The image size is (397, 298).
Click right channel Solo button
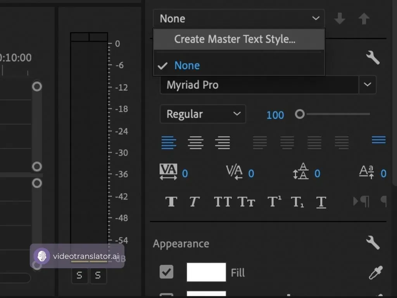pos(98,275)
